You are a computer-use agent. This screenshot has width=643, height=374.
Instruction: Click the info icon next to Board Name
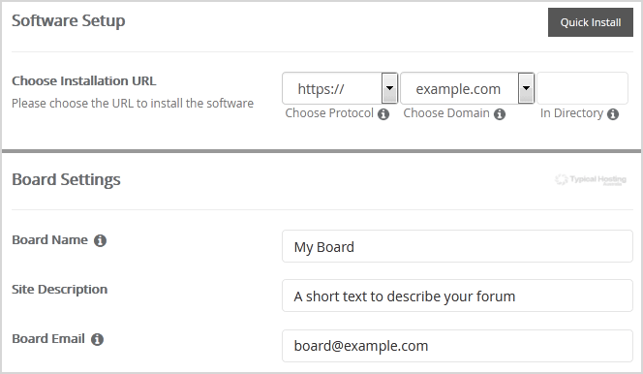[100, 240]
